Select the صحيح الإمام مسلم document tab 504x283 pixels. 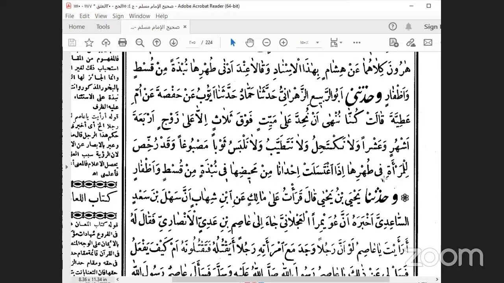click(x=154, y=27)
